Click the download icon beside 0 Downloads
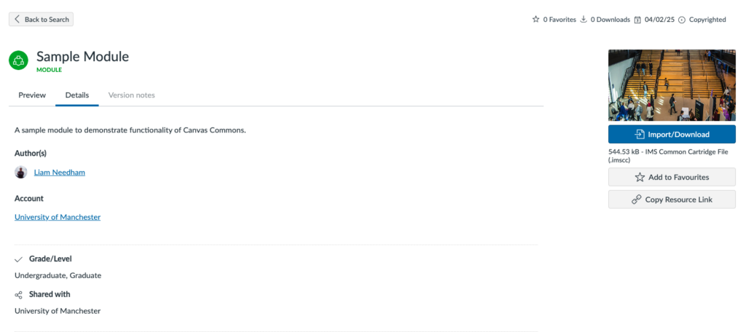Viewport: 746px width, 332px height. pos(584,20)
